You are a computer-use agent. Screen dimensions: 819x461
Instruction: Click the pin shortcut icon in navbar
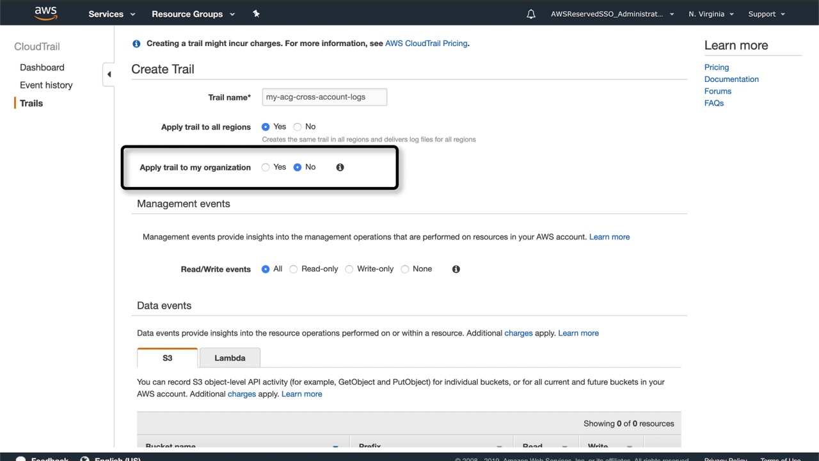click(x=256, y=13)
